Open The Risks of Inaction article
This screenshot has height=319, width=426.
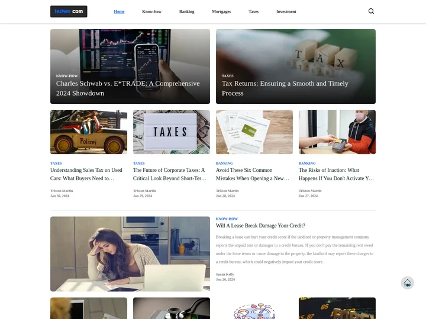(336, 174)
